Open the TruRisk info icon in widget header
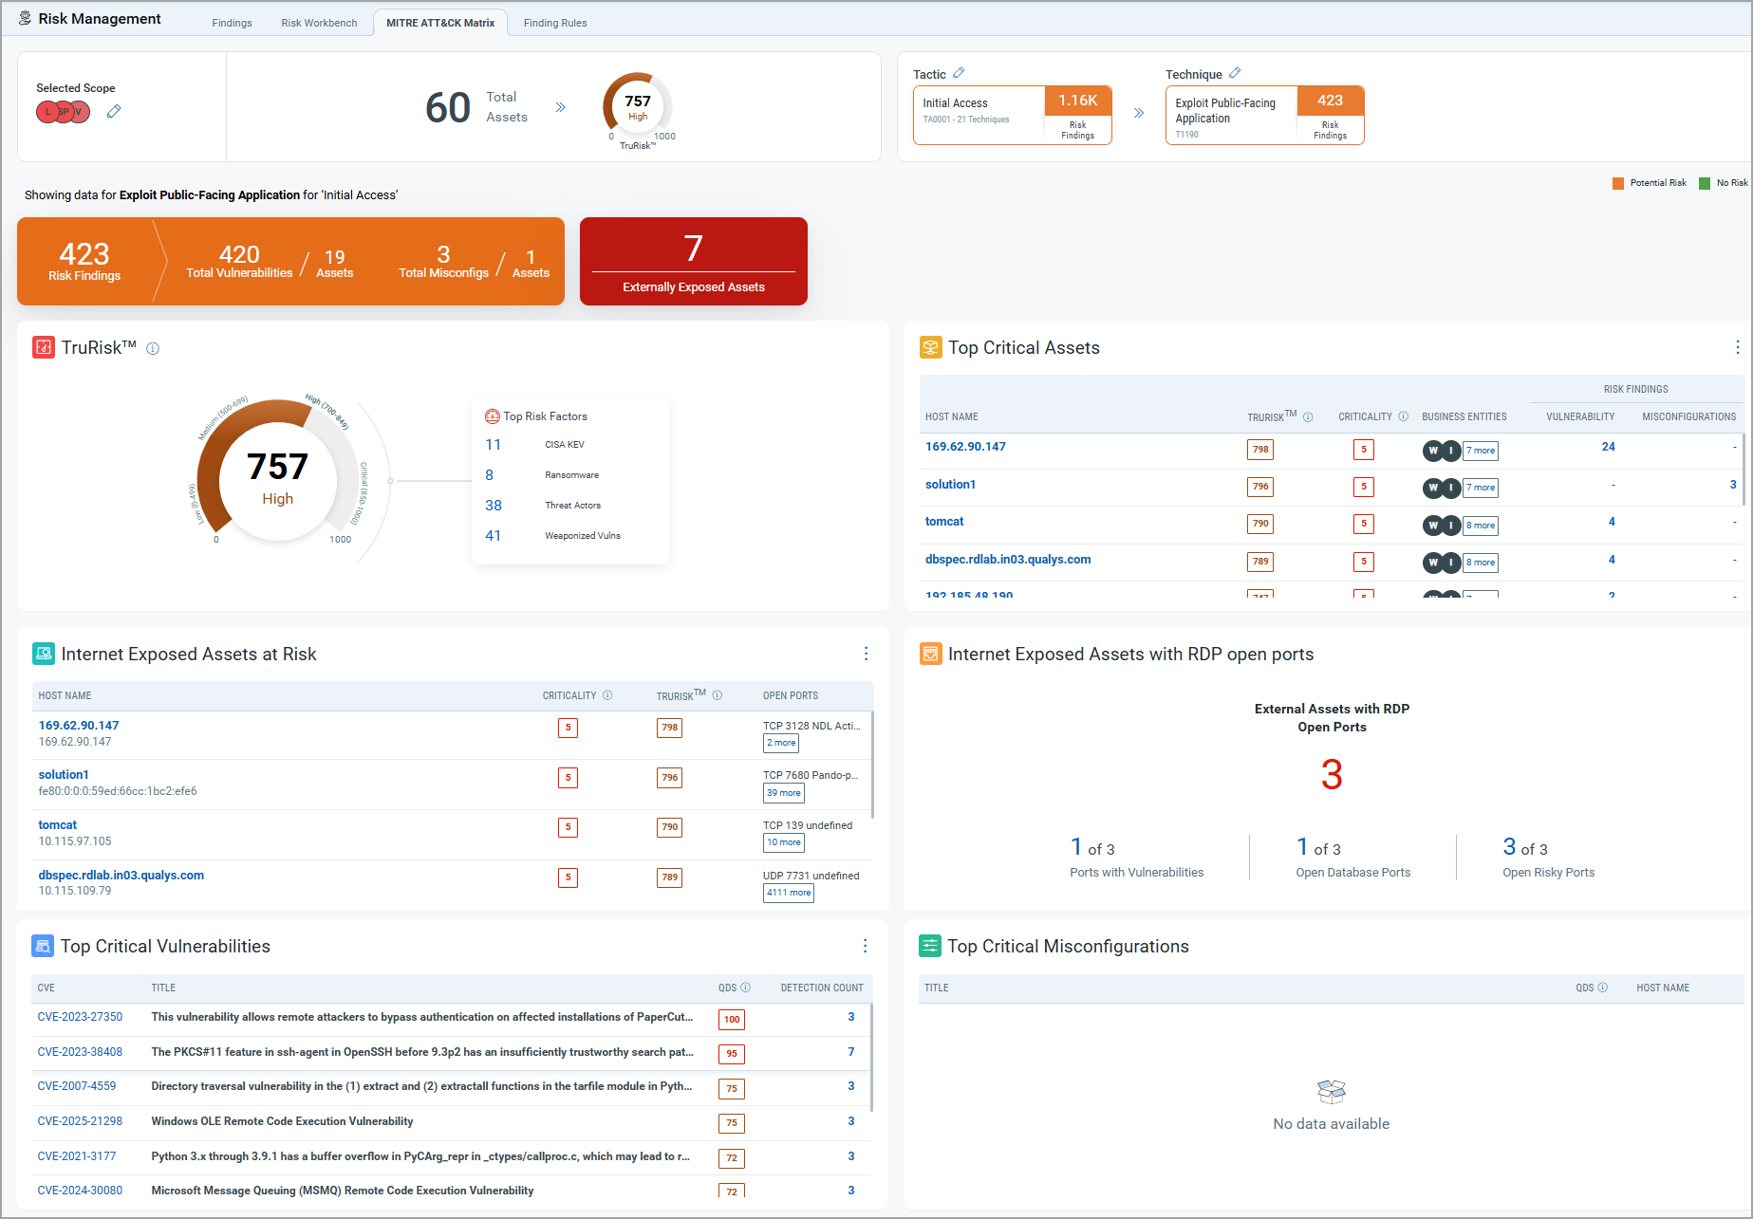 pos(153,349)
